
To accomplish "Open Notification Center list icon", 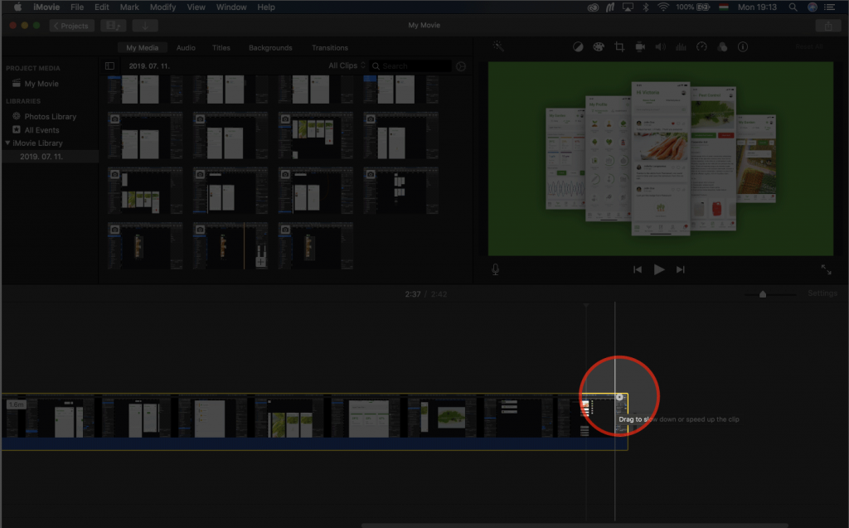I will point(829,7).
